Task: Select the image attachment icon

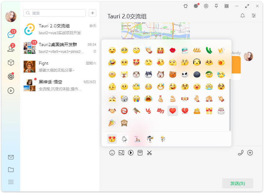Action: click(x=121, y=153)
